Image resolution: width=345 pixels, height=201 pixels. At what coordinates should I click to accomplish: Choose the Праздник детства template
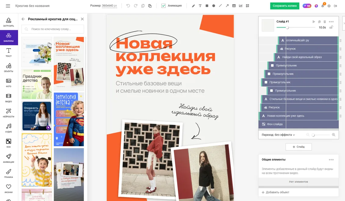coord(37,84)
